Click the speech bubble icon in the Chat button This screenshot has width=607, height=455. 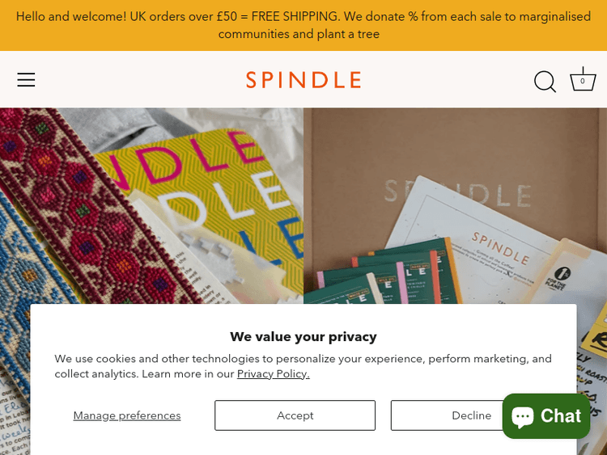click(523, 416)
